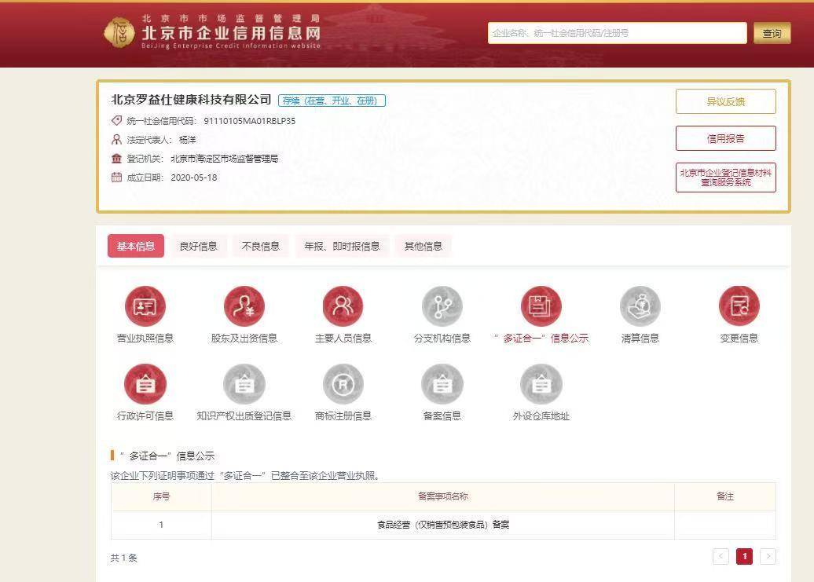Image resolution: width=814 pixels, height=582 pixels.
Task: Click the date 2020-05-18
Action: point(193,178)
